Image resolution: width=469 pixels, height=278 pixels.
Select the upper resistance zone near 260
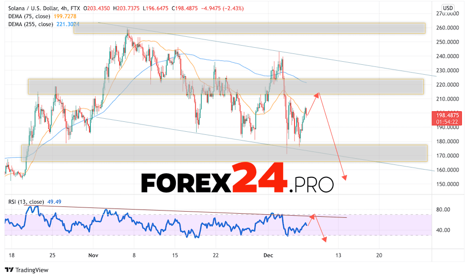[249, 28]
